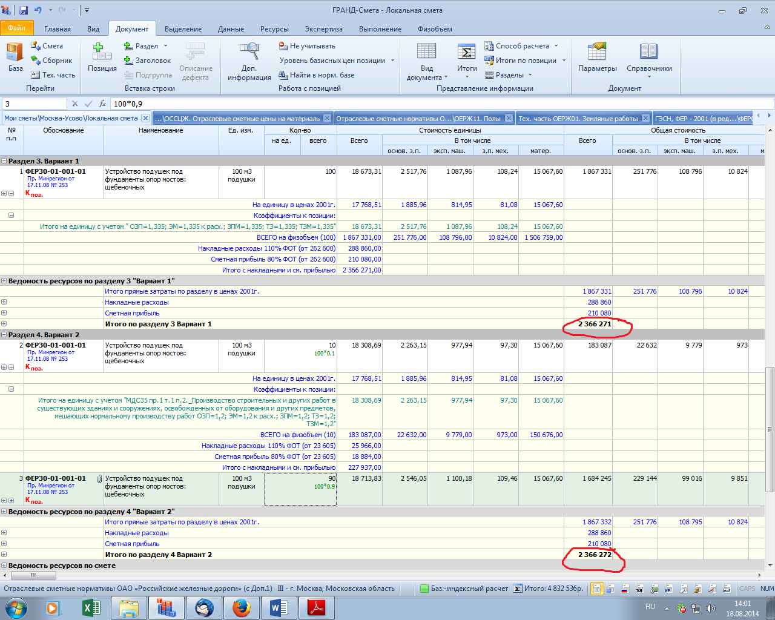Screen dimensions: 775x620
Task: Switch to the Ресурсы ribbon tab
Action: coord(274,29)
